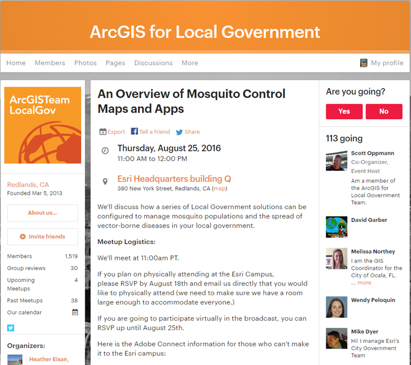
Task: Click Melissa Northey's photo
Action: [337, 258]
